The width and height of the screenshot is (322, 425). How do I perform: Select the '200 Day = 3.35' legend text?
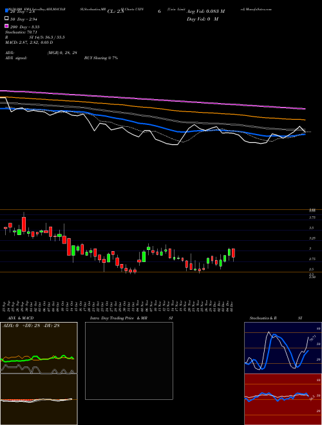(x=25, y=27)
